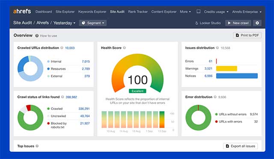Open the Dashboard menu item
The width and height of the screenshot is (274, 159).
(x=44, y=12)
